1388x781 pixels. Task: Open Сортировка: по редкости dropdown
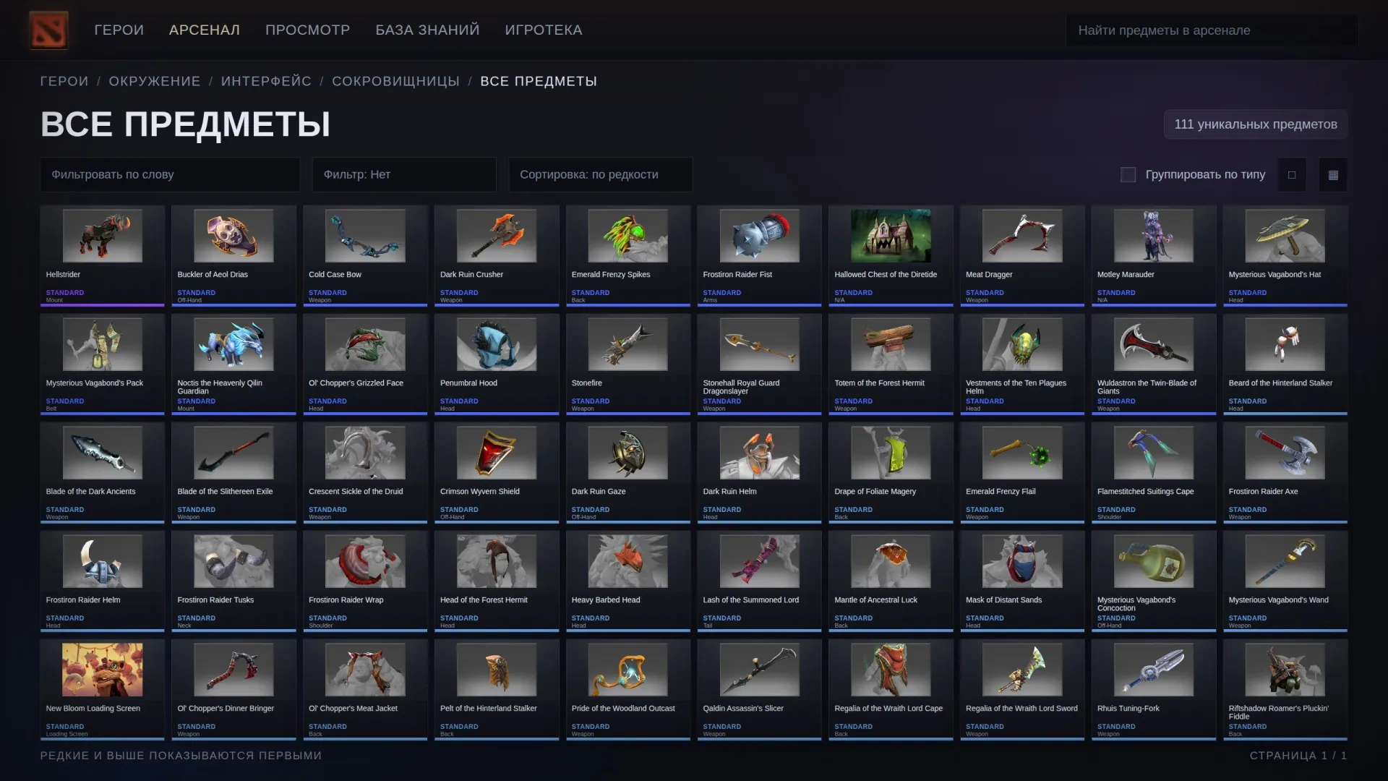click(600, 174)
